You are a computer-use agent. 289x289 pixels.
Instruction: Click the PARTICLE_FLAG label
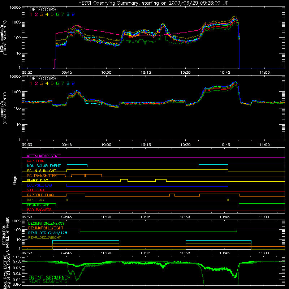coord(40,195)
